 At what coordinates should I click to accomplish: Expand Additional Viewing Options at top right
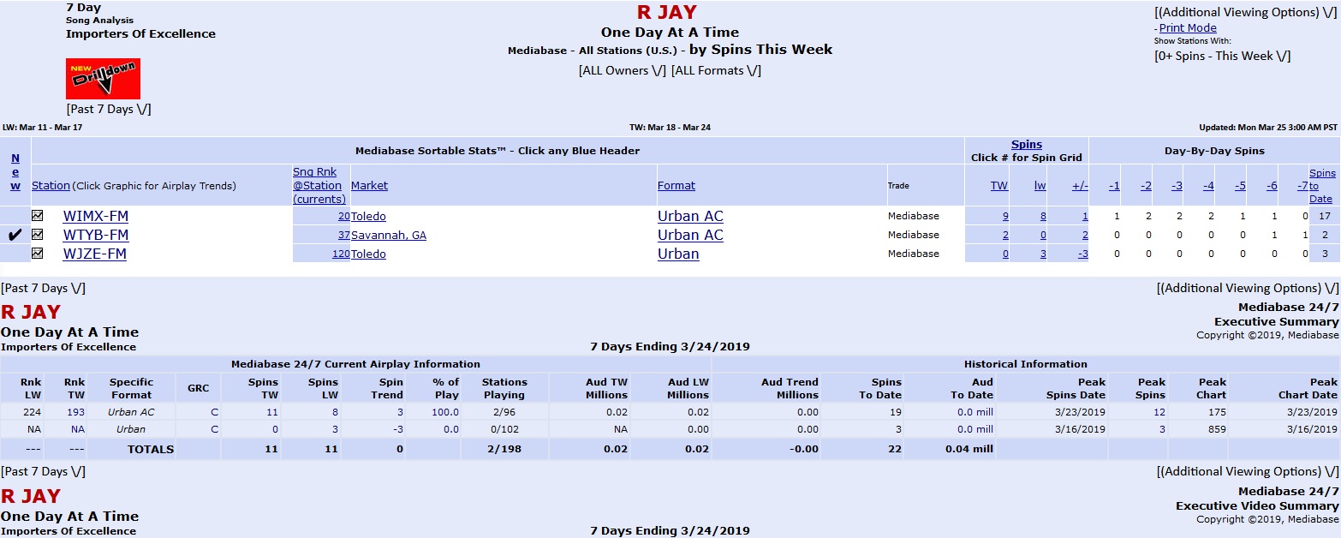(1244, 12)
